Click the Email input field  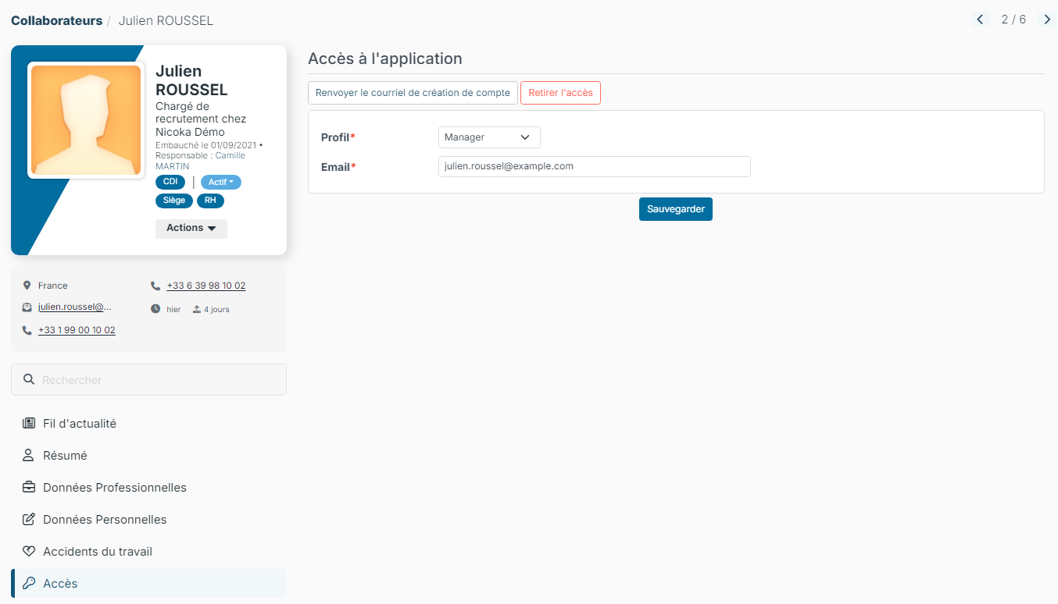tap(595, 166)
